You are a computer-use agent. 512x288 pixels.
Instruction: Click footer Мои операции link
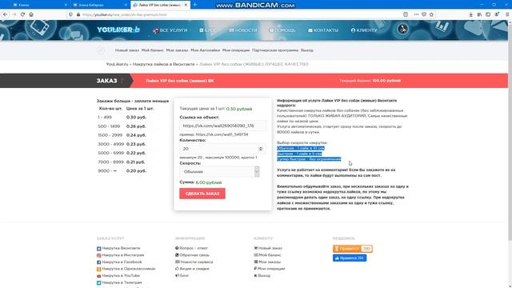tap(271, 269)
